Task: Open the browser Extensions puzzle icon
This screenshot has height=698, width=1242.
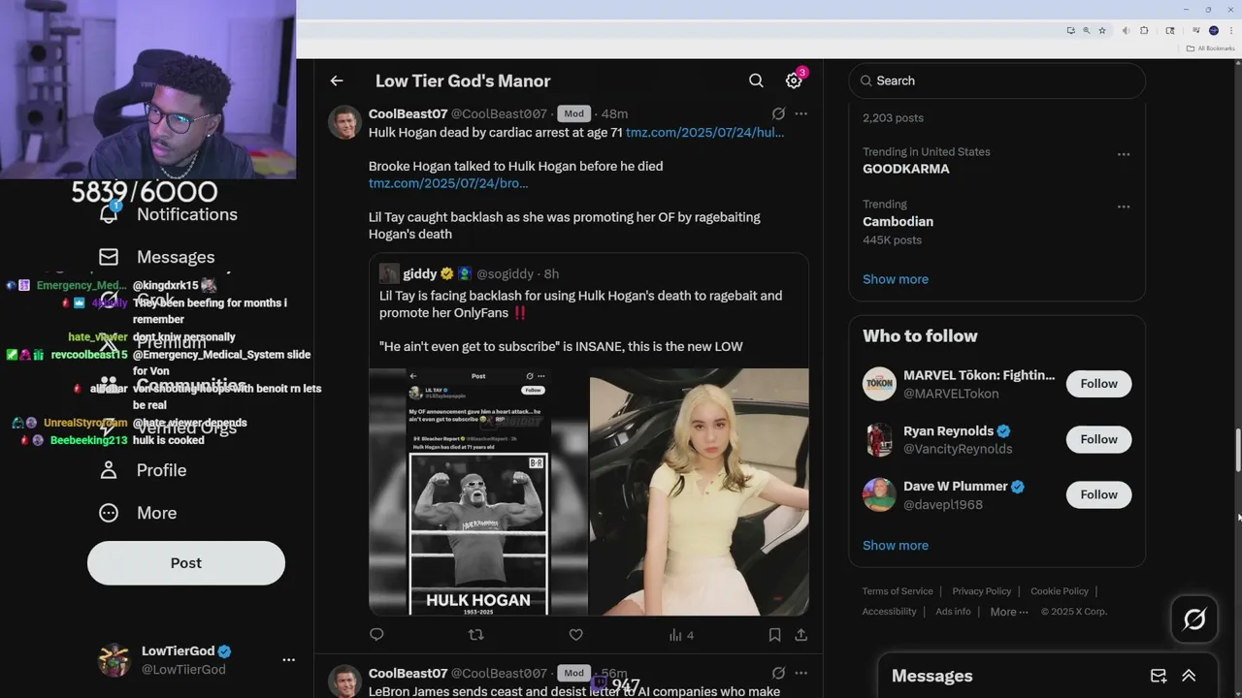Action: point(1144,30)
